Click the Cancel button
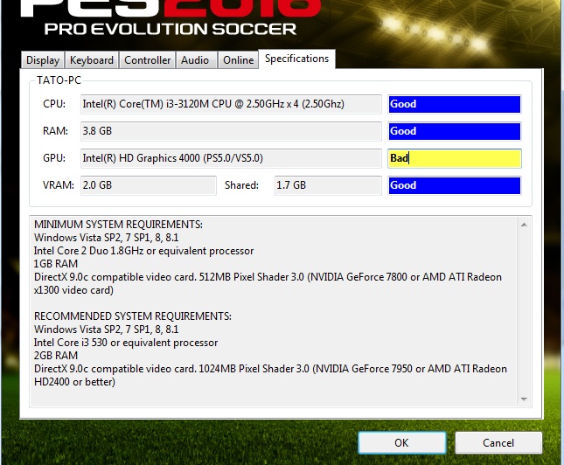 (498, 442)
